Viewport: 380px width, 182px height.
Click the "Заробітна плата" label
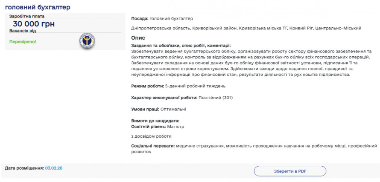(x=27, y=16)
